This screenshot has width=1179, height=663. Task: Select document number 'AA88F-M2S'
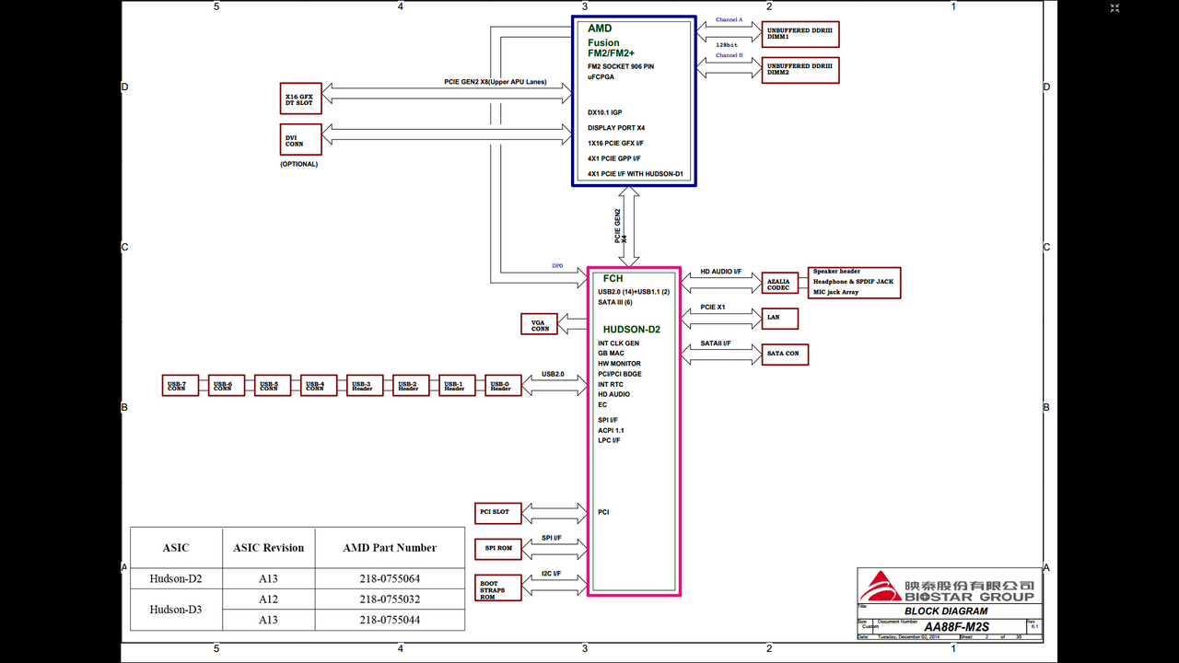[x=956, y=628]
